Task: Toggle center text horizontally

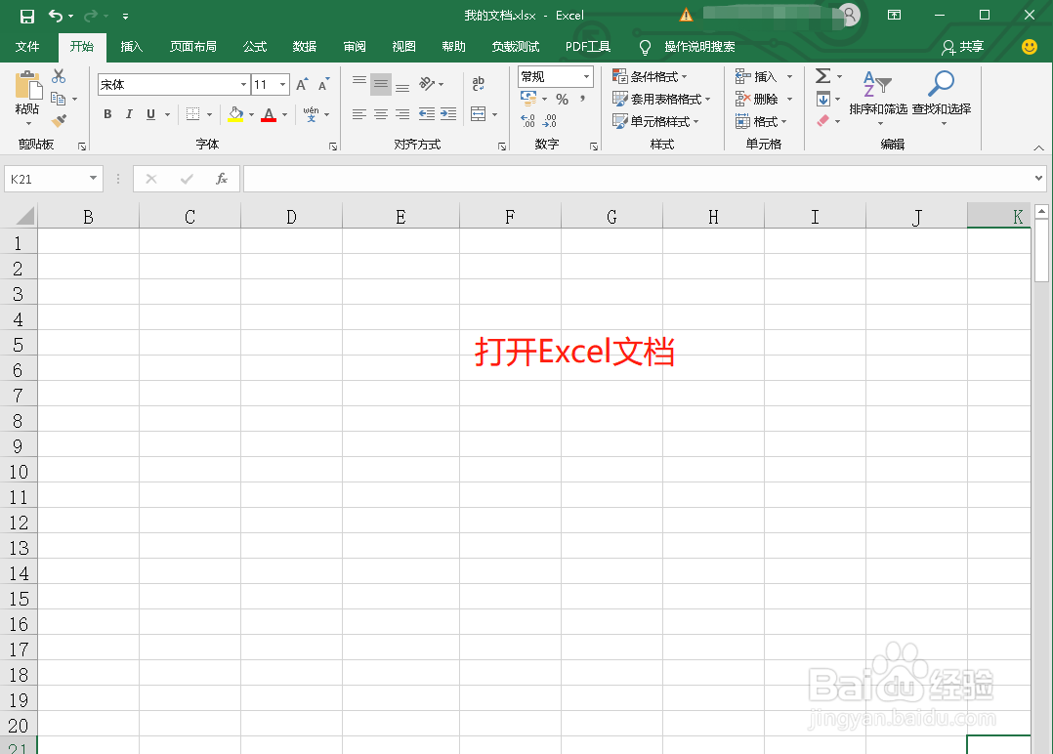Action: (x=381, y=114)
